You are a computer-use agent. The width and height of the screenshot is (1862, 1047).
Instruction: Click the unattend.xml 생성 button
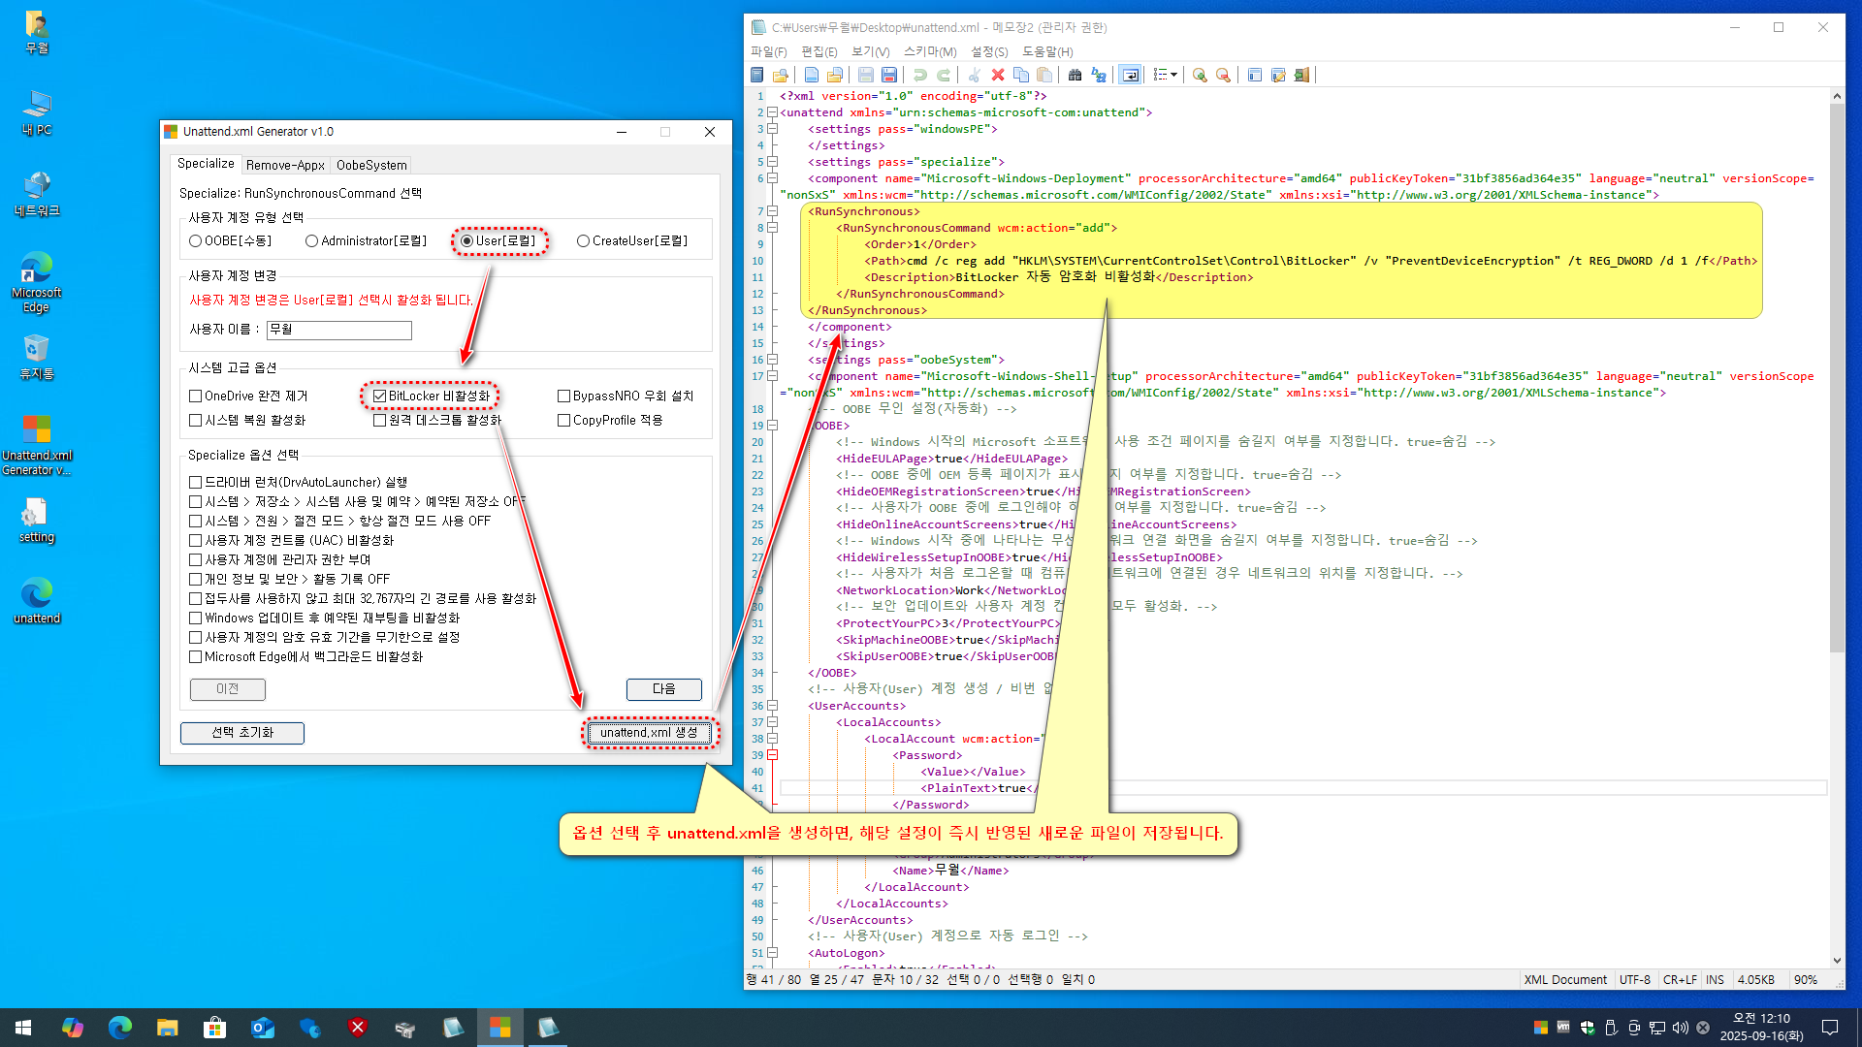tap(649, 732)
